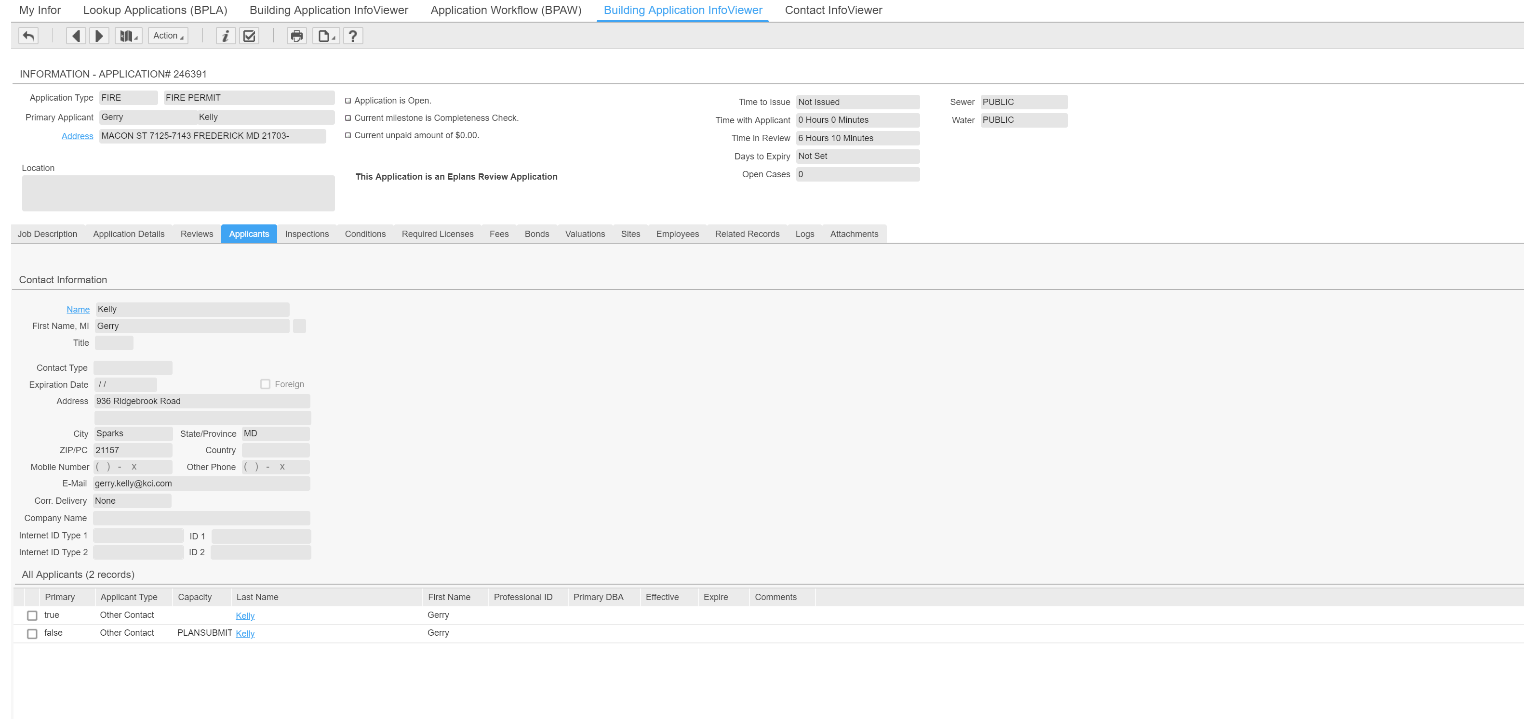The image size is (1524, 719).
Task: Open Contact InfoViewer tab
Action: pos(833,10)
